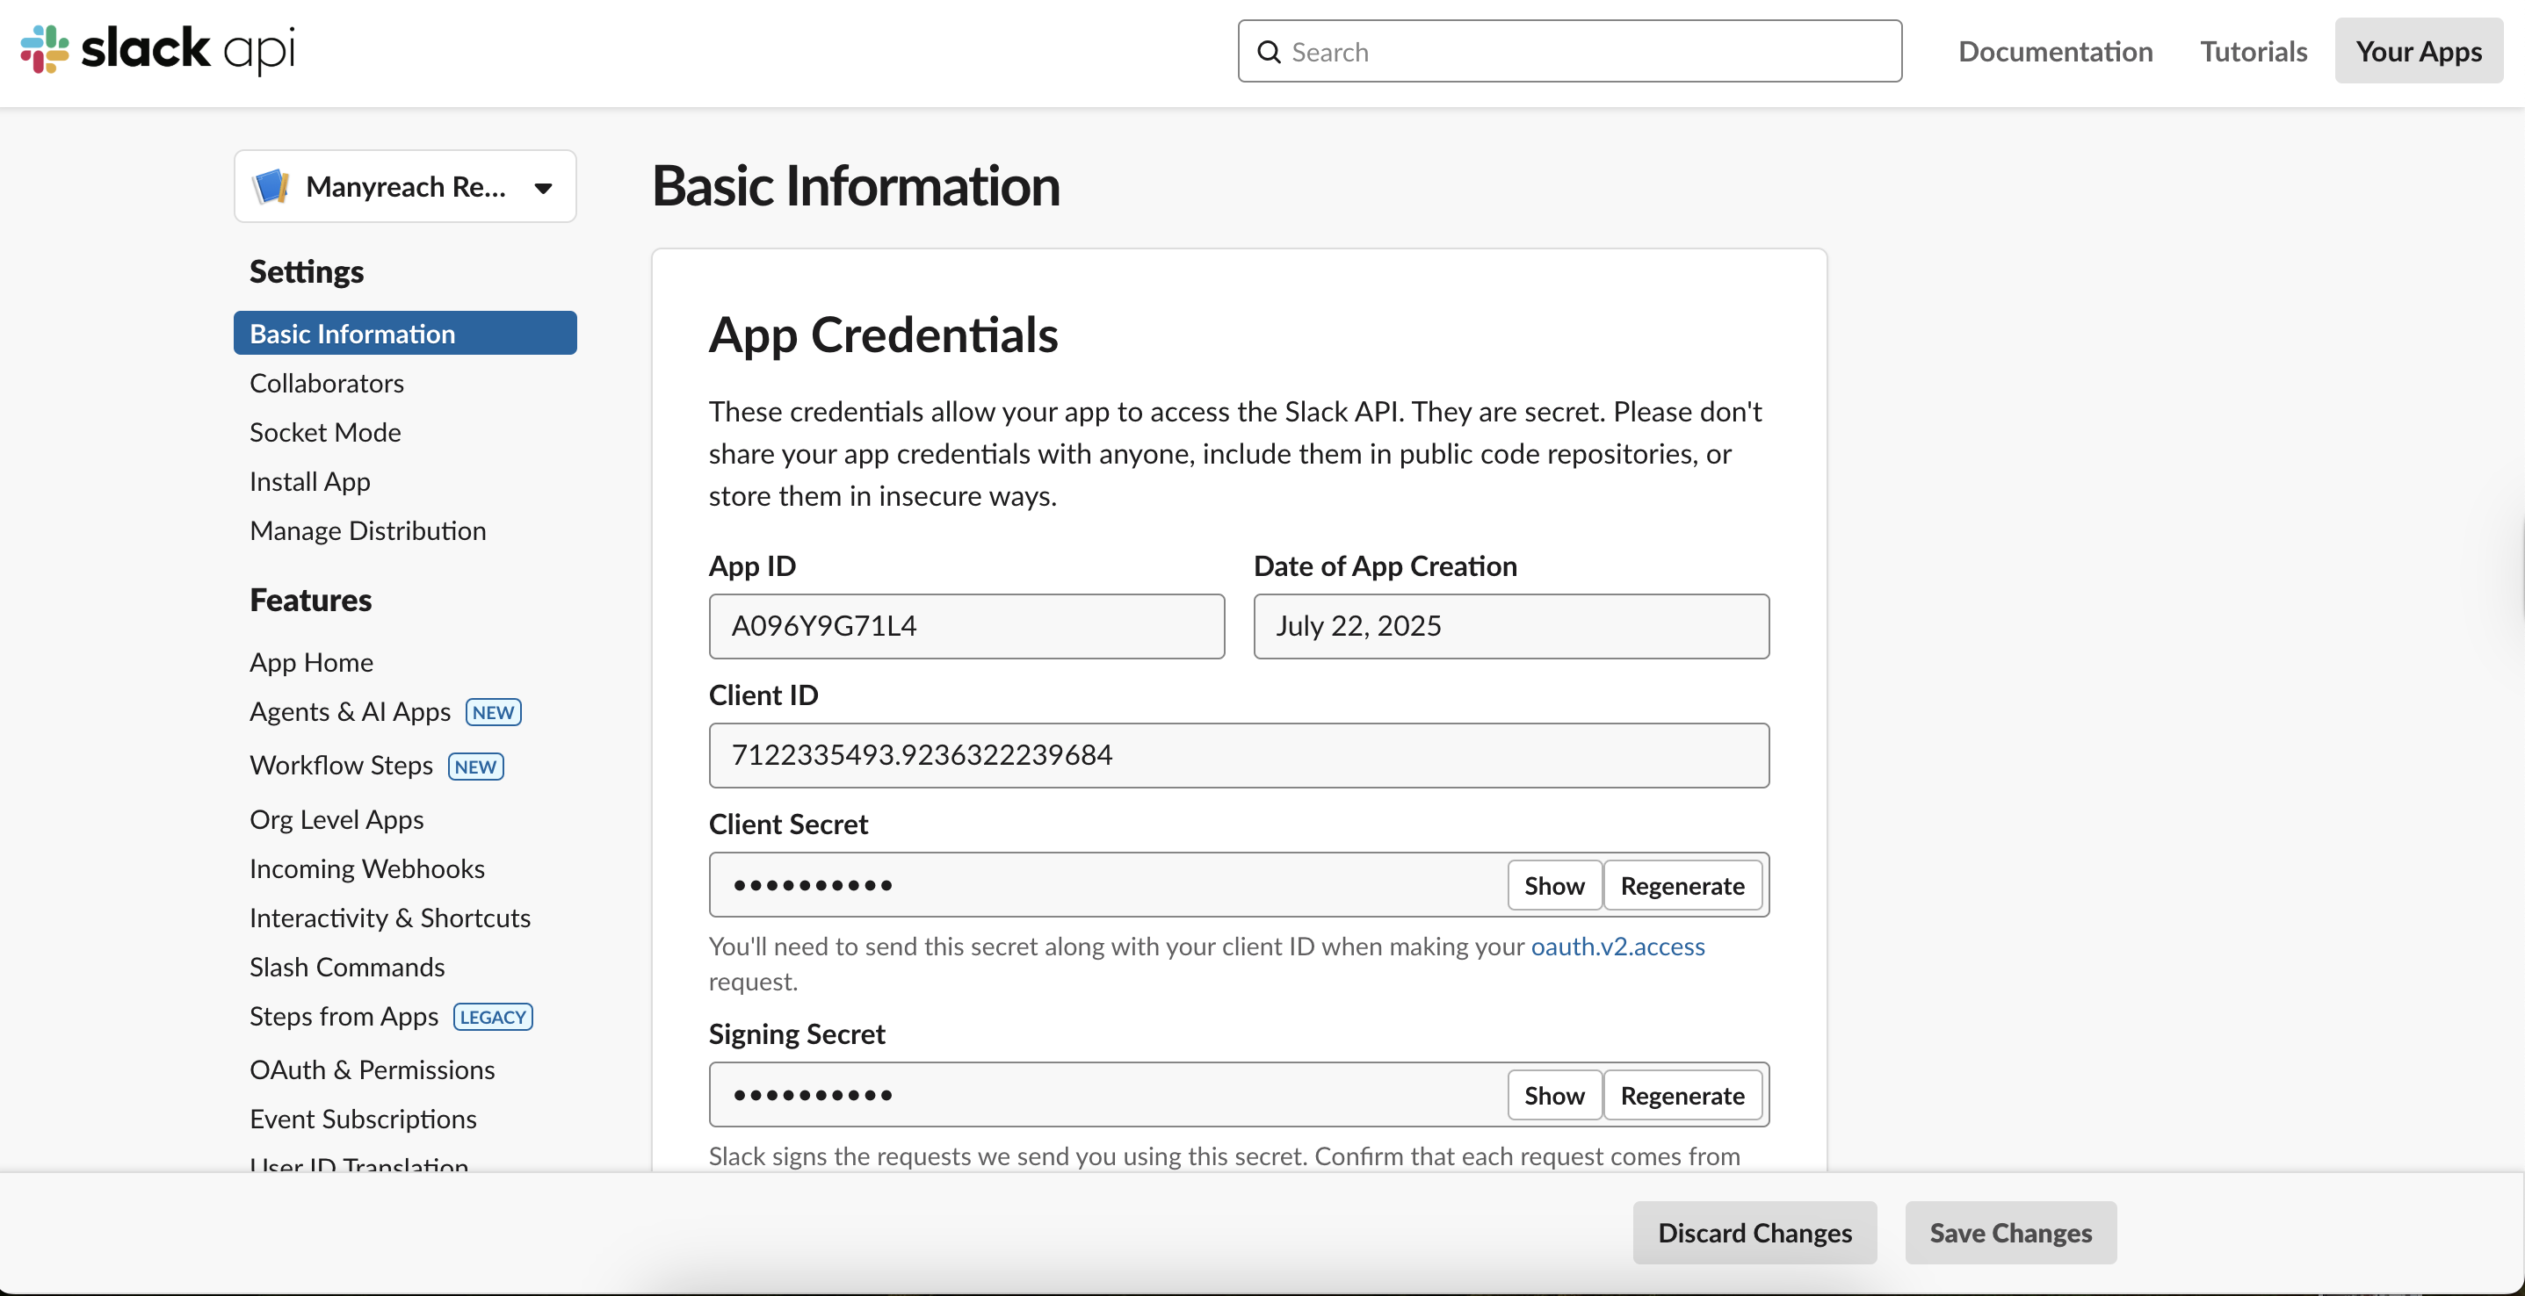The height and width of the screenshot is (1296, 2525).
Task: Click the Date of App Creation field
Action: pyautogui.click(x=1510, y=626)
